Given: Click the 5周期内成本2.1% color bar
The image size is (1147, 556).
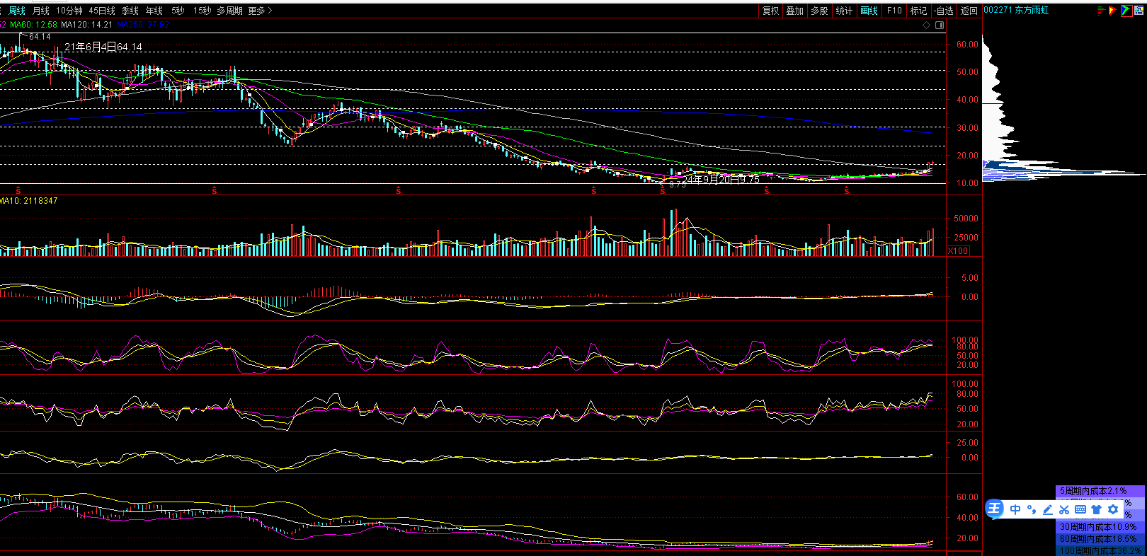Looking at the screenshot, I should (1100, 491).
